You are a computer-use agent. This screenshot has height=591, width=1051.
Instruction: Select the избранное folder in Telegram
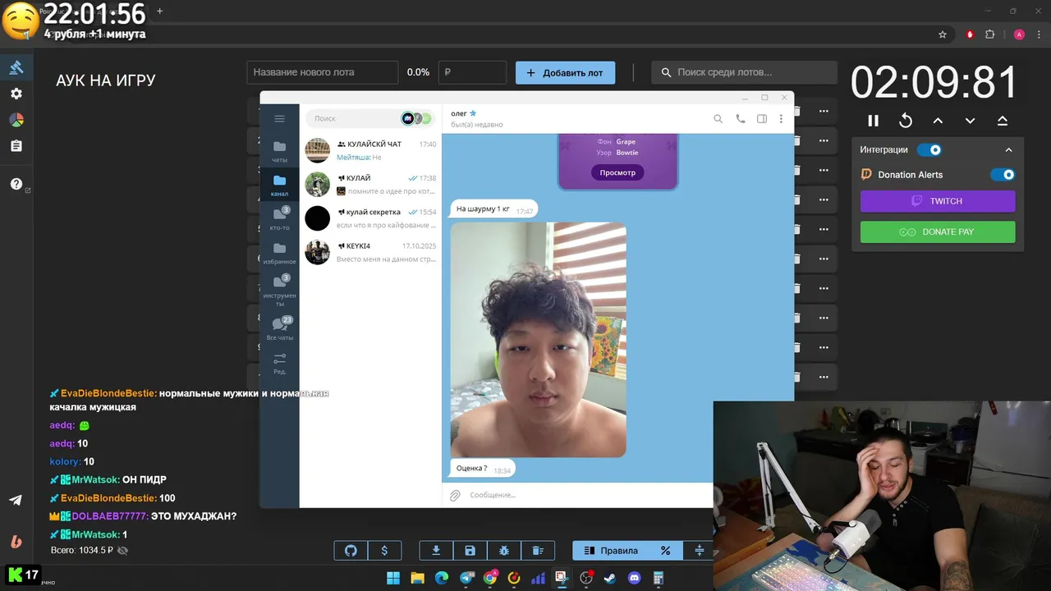click(279, 254)
